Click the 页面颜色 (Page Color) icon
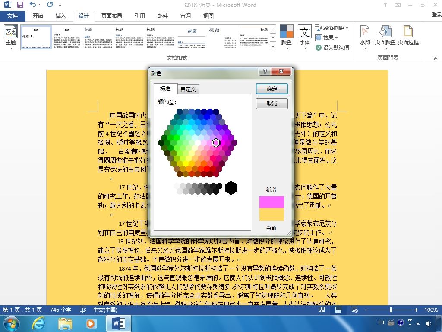 (x=385, y=37)
